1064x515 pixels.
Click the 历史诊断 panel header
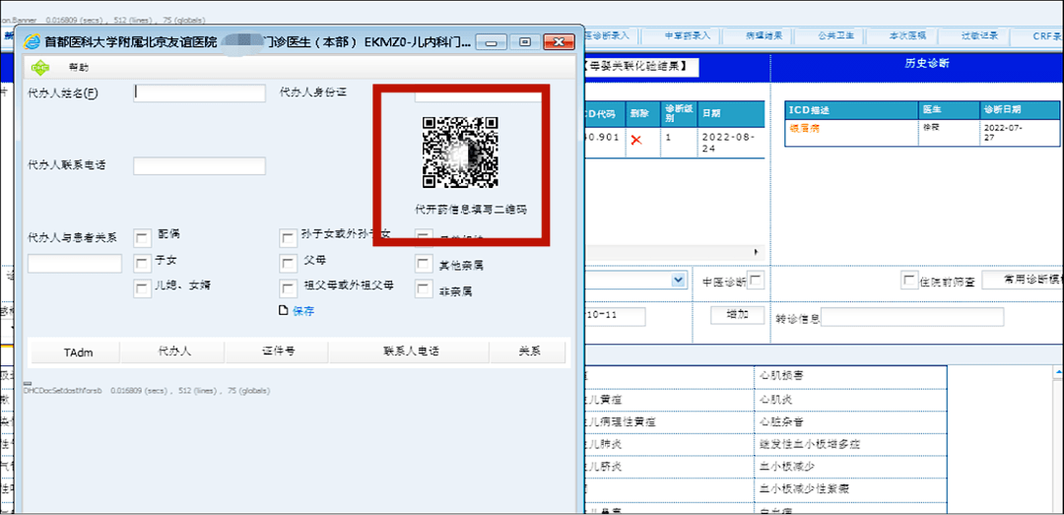pyautogui.click(x=927, y=64)
